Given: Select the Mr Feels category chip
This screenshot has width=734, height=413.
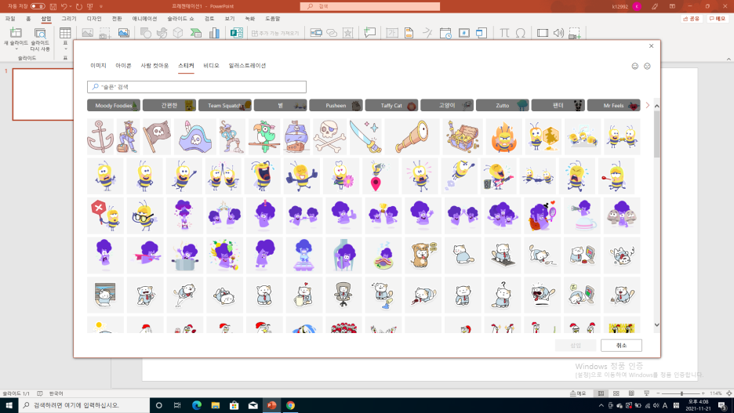Looking at the screenshot, I should pos(614,105).
